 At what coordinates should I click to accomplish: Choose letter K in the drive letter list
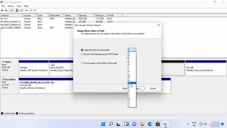pos(132,71)
